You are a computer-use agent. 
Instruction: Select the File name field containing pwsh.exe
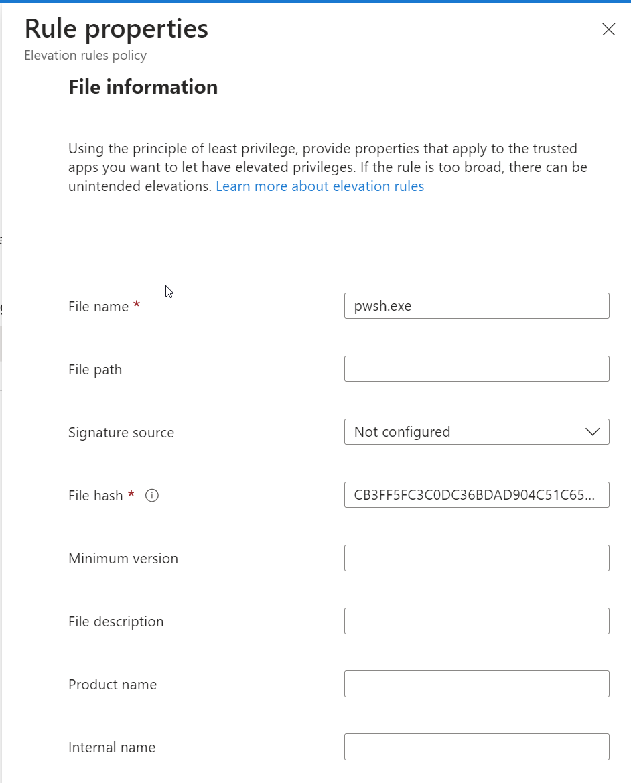(x=476, y=305)
